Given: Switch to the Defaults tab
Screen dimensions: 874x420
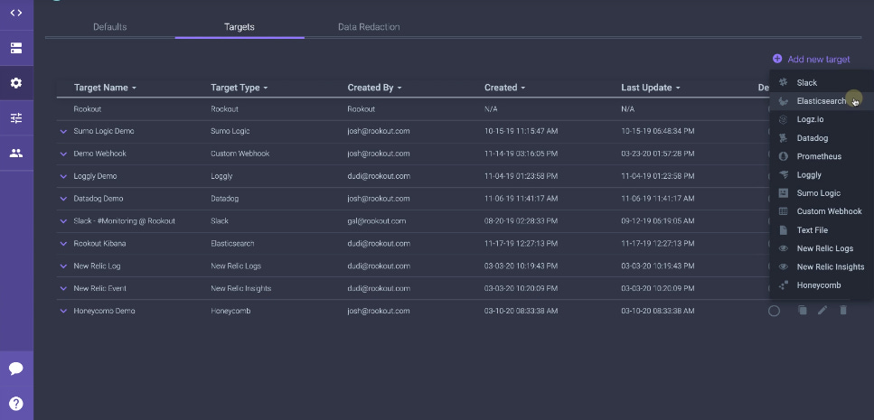Looking at the screenshot, I should (109, 27).
